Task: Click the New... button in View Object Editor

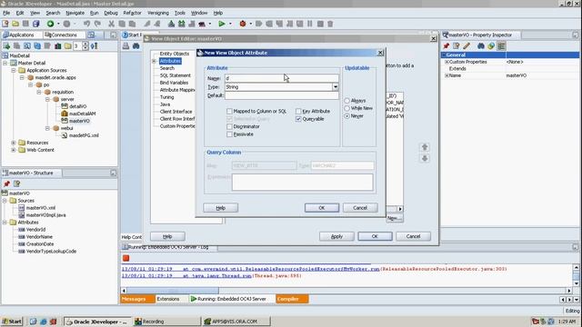Action: tap(394, 218)
